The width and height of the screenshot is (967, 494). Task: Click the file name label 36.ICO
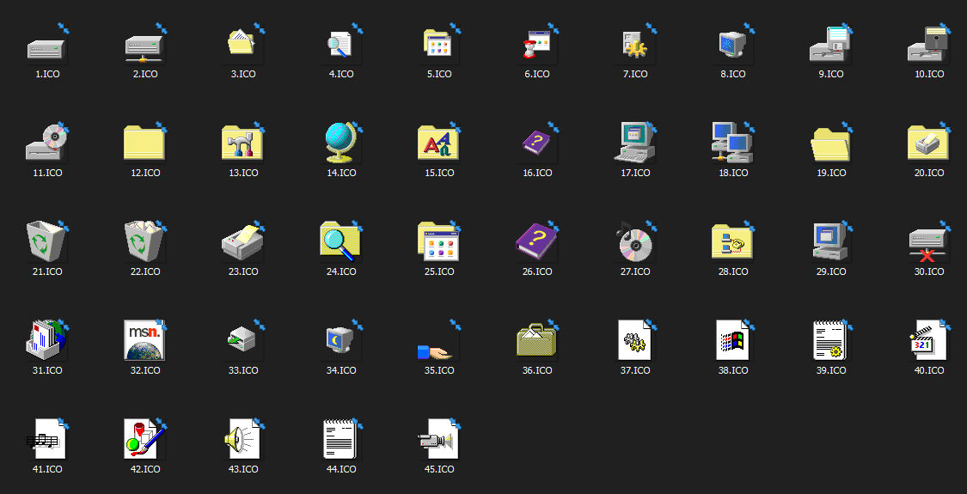[537, 370]
